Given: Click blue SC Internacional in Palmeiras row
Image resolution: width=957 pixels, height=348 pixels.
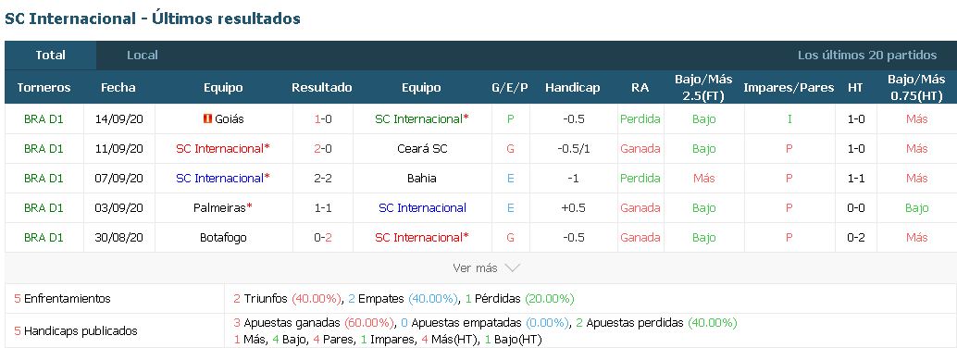Looking at the screenshot, I should click(x=422, y=207).
